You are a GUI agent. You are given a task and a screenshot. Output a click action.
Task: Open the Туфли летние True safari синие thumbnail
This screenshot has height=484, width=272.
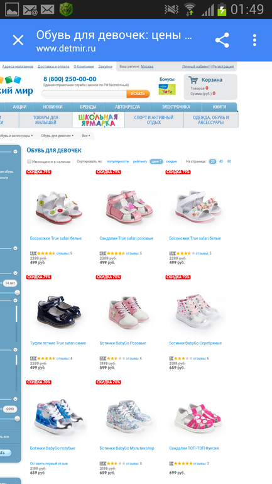[58, 312]
